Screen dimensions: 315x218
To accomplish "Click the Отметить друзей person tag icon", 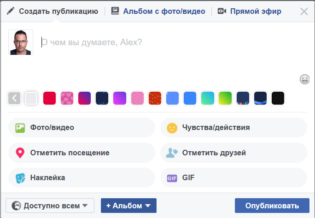I will pyautogui.click(x=172, y=153).
